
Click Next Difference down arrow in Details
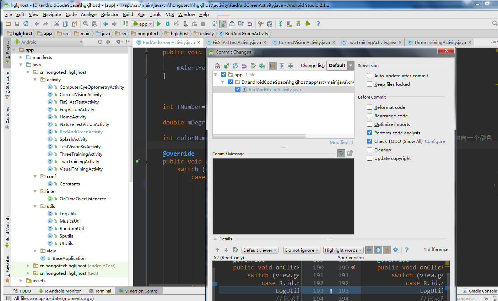226,250
